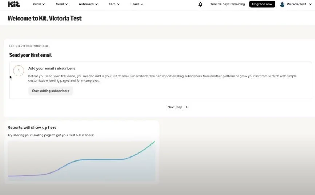The image size is (315, 195).
Task: Click the step 1 circle indicator
Action: pos(19,71)
